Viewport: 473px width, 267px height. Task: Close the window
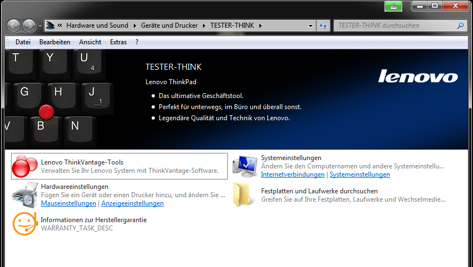point(455,6)
